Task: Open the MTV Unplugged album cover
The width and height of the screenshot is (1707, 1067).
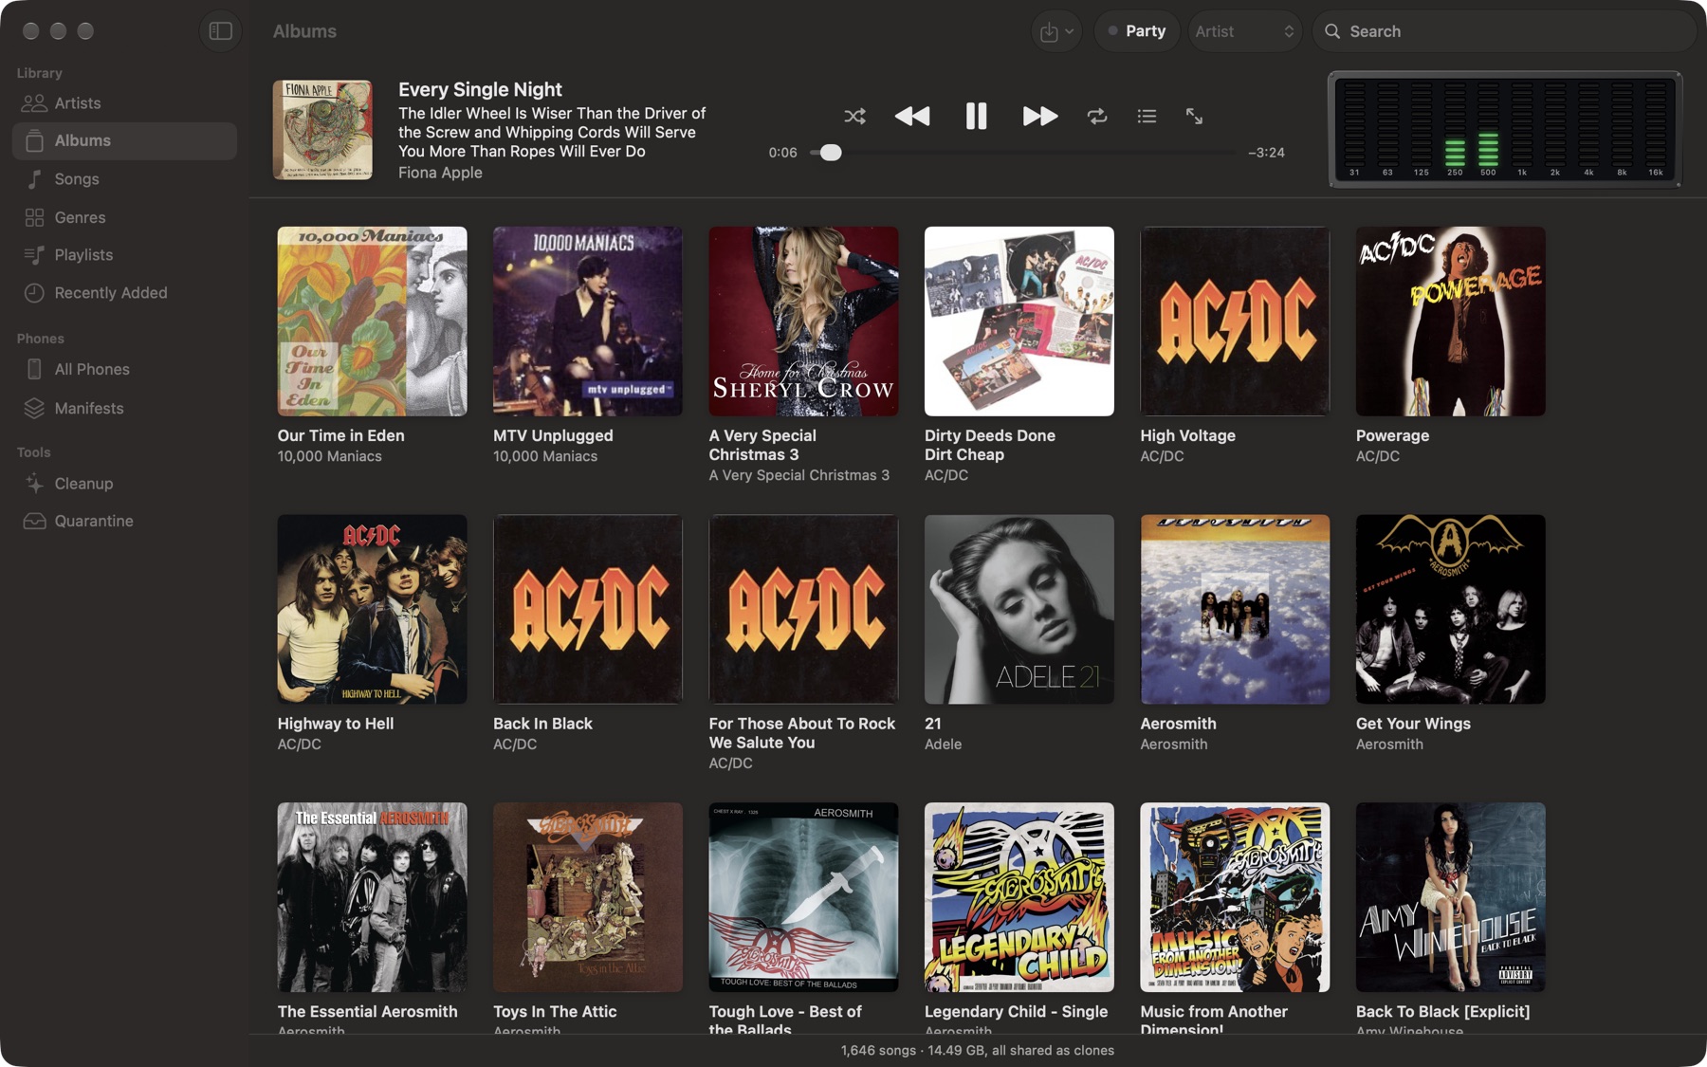Action: tap(587, 321)
